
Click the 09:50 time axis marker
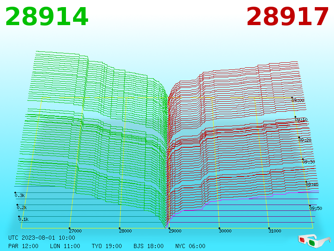(316, 208)
